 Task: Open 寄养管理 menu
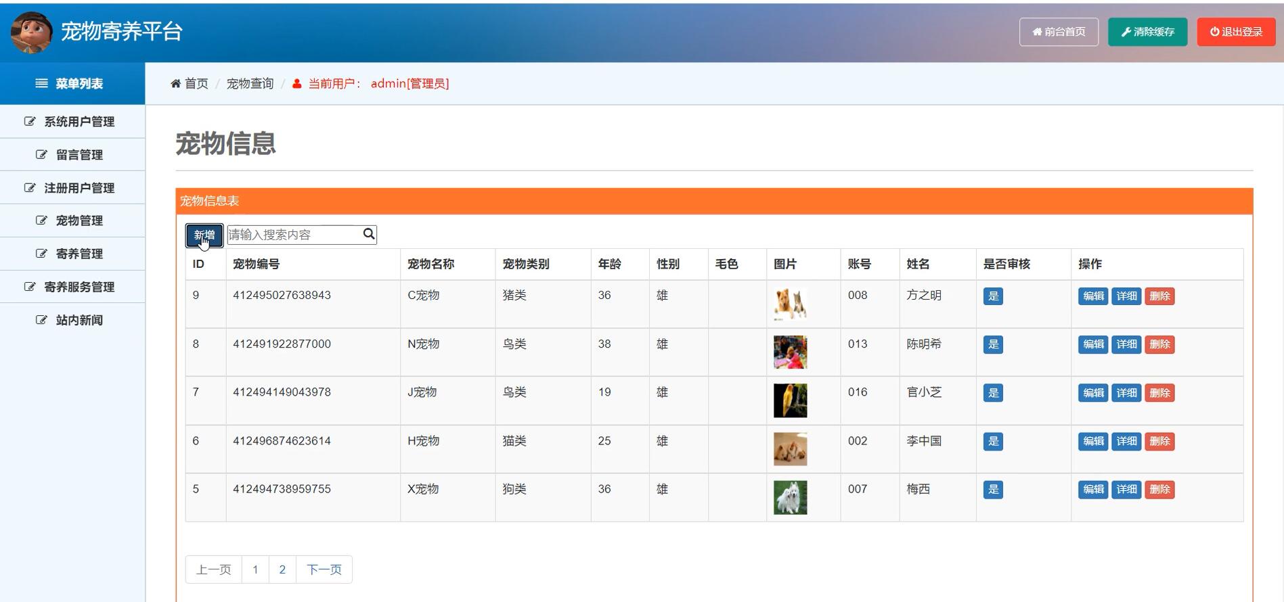pyautogui.click(x=72, y=254)
